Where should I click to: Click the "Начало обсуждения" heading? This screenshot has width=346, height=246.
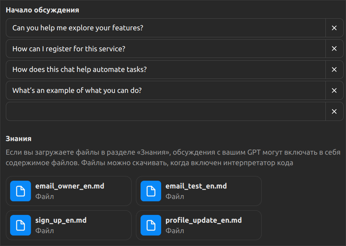click(x=42, y=10)
